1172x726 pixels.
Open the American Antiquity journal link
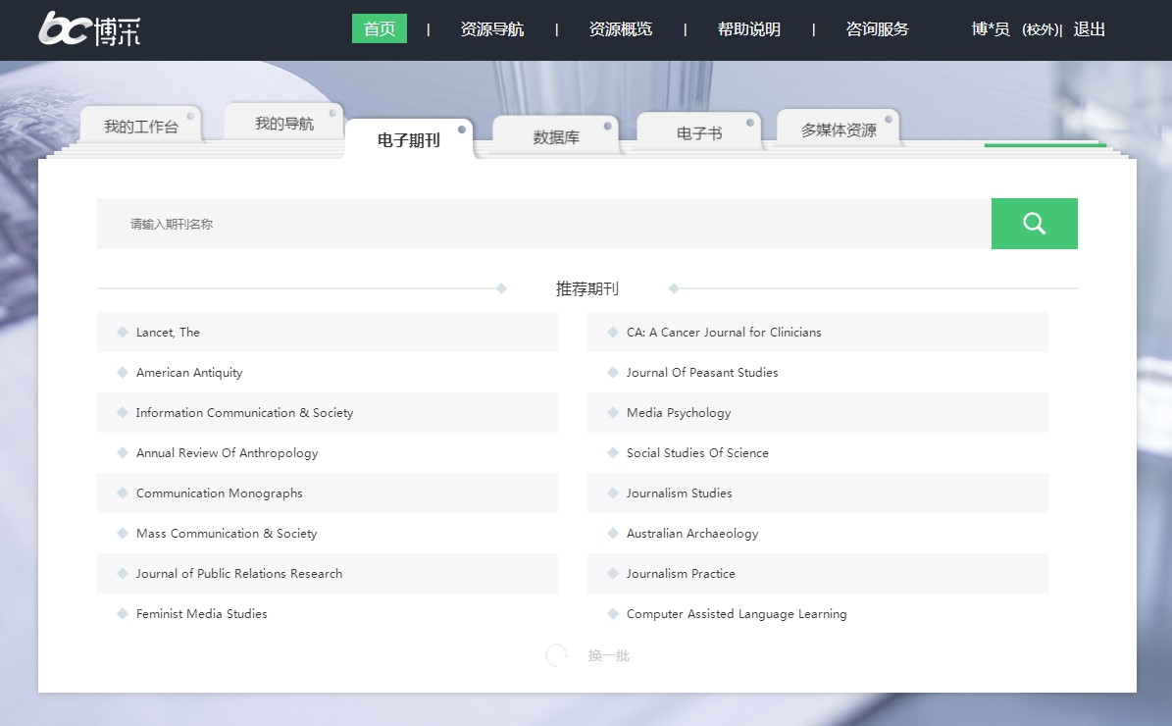point(189,373)
